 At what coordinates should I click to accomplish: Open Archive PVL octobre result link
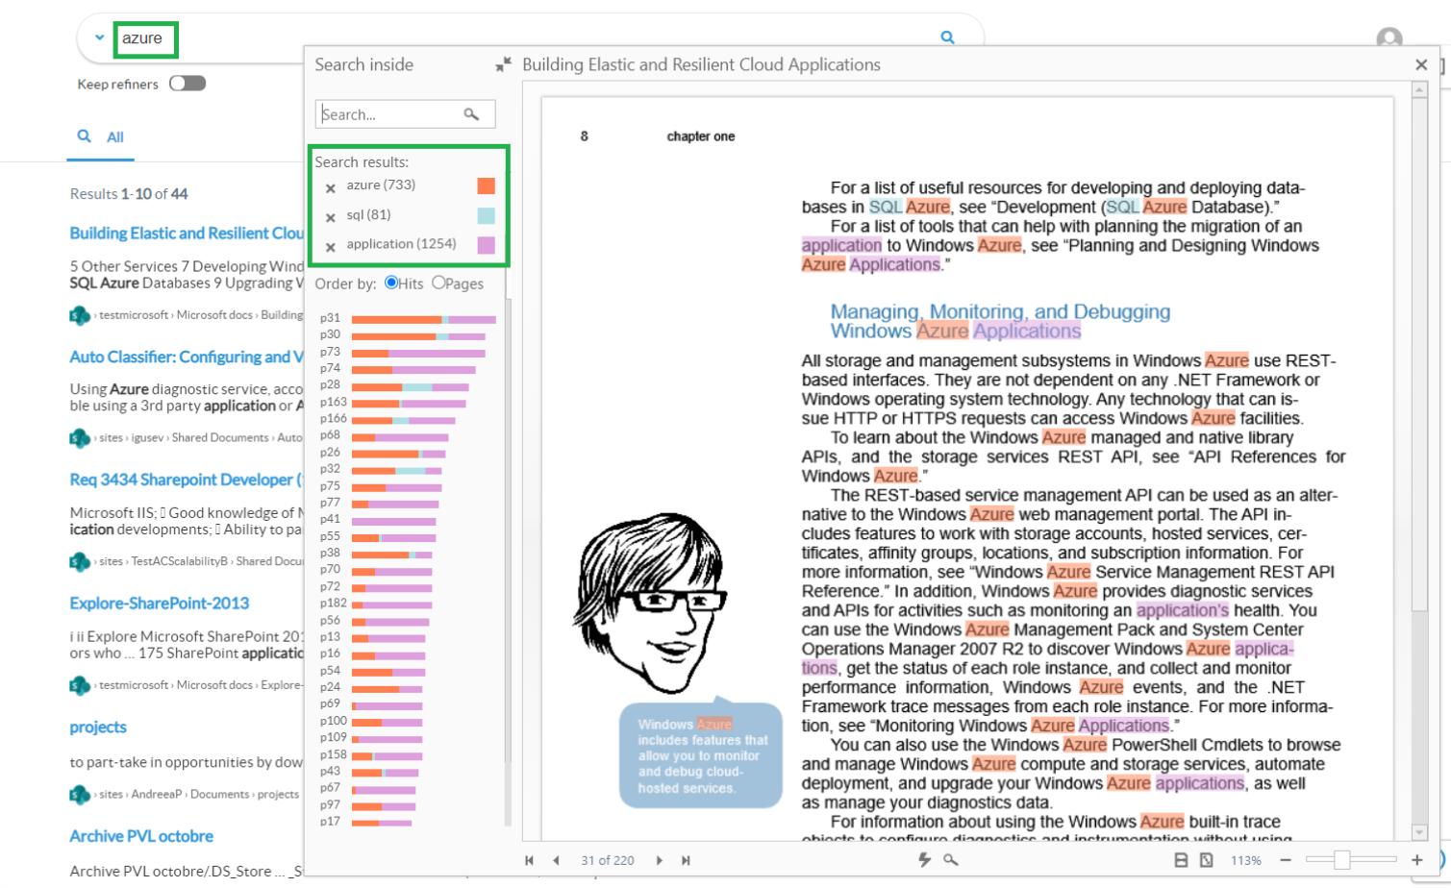(141, 836)
